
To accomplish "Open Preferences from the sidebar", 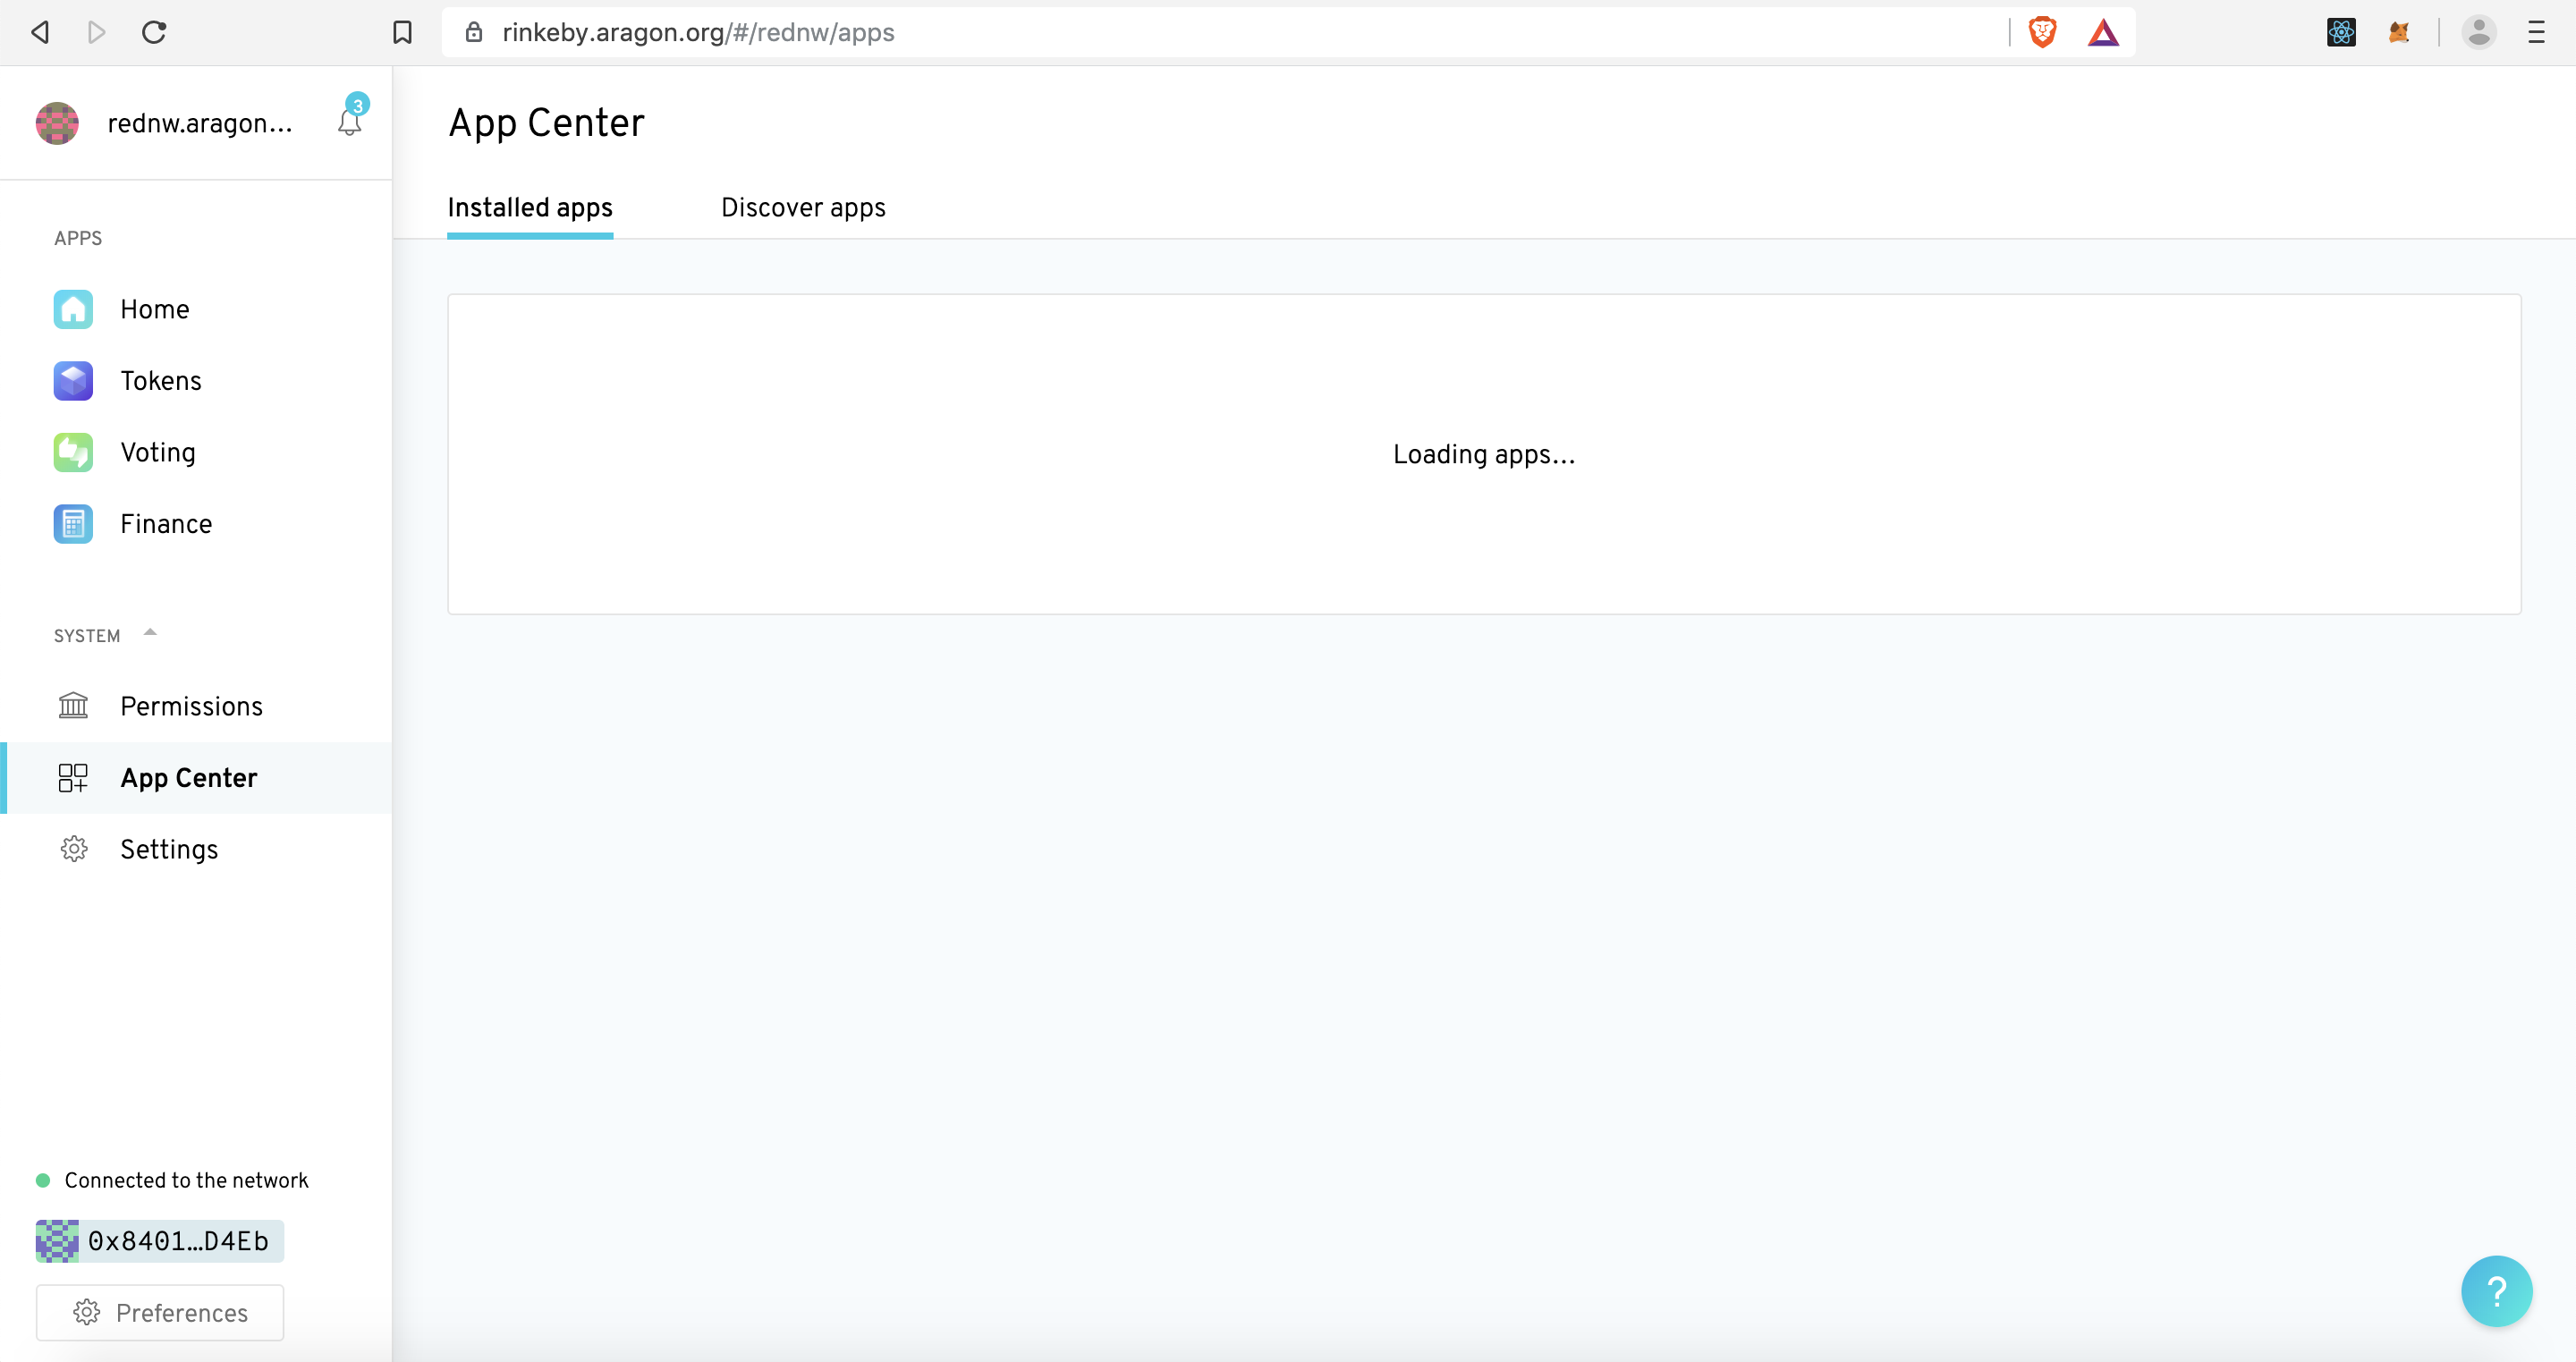I will pyautogui.click(x=159, y=1313).
